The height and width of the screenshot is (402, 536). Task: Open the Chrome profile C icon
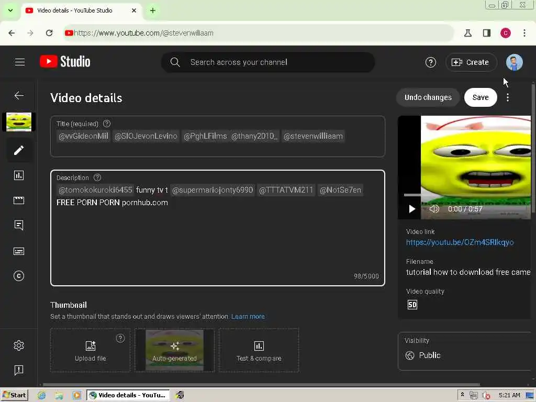506,33
